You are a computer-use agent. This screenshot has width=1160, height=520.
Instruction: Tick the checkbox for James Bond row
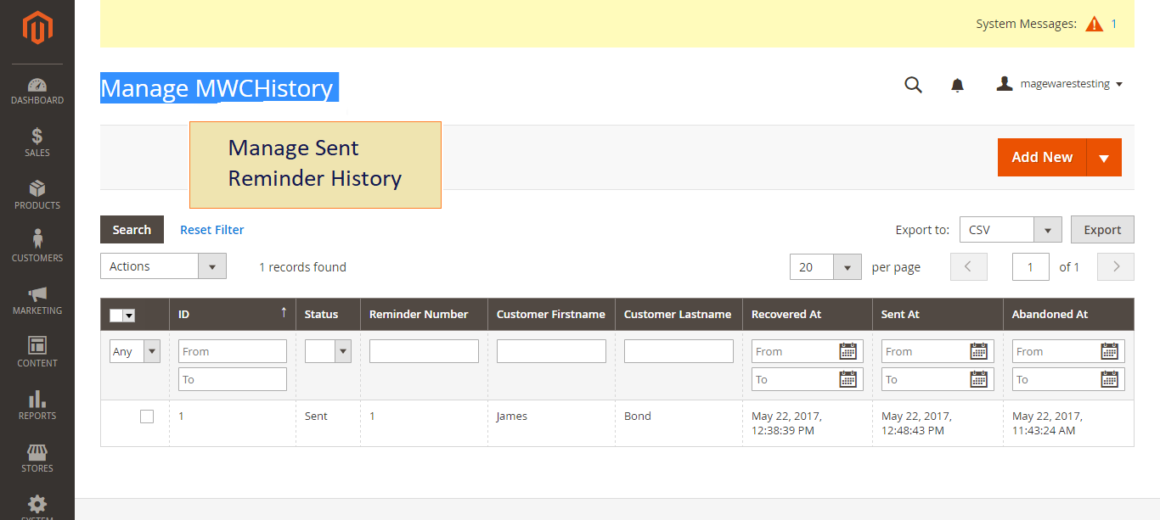point(147,417)
